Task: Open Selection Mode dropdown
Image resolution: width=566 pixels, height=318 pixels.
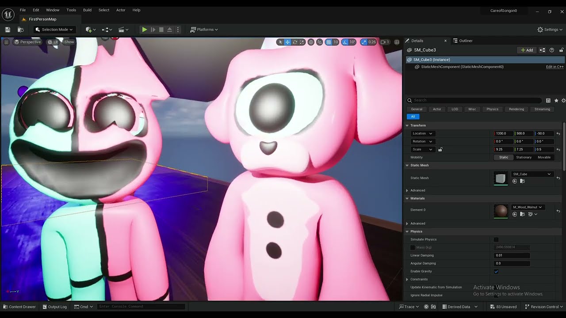Action: click(54, 30)
